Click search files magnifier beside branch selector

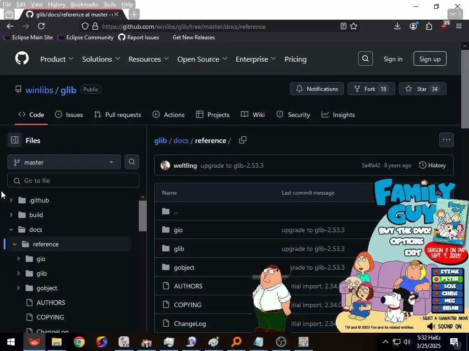point(131,162)
